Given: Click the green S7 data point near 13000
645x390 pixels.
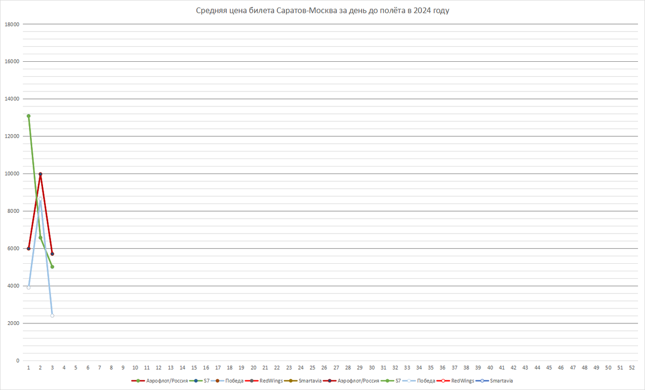Looking at the screenshot, I should tap(28, 116).
